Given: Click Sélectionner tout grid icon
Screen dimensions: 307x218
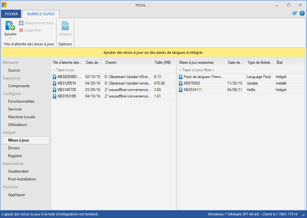Looking at the screenshot, I should click(21, 23).
